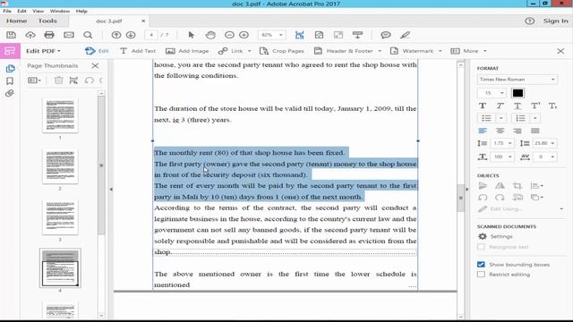Select the page 1 thumbnail
The height and width of the screenshot is (322, 573).
[60, 115]
